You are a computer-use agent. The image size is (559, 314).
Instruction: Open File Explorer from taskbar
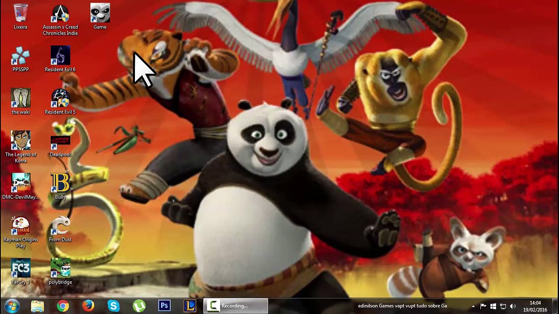pyautogui.click(x=38, y=306)
